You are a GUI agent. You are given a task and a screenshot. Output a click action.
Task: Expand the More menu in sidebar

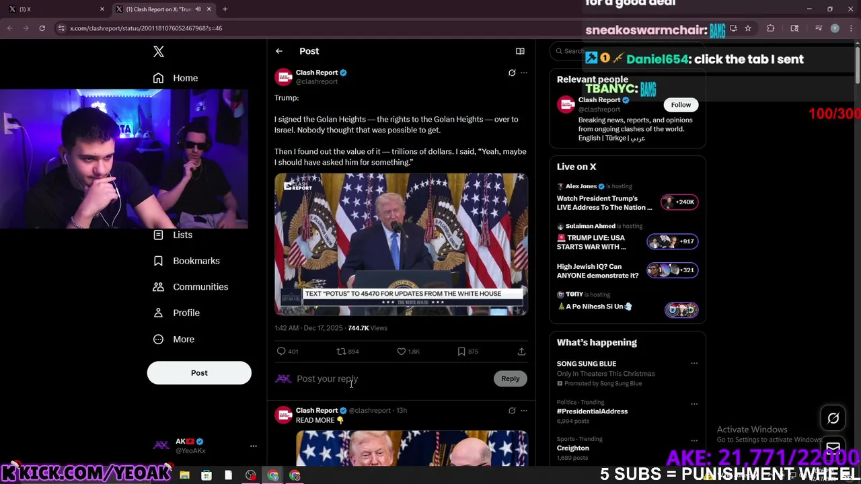point(174,339)
